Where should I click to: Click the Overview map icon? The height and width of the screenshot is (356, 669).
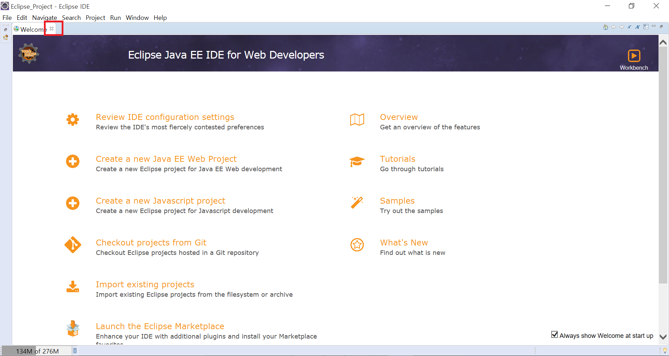357,120
